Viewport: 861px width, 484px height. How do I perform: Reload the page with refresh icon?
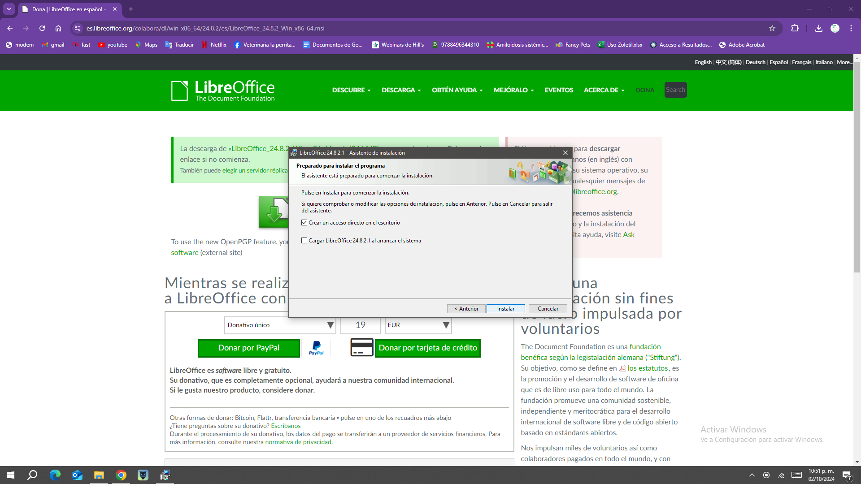click(x=42, y=28)
